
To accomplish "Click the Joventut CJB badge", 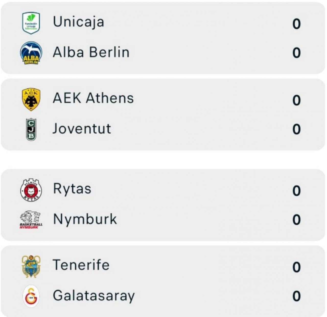I will (x=31, y=129).
